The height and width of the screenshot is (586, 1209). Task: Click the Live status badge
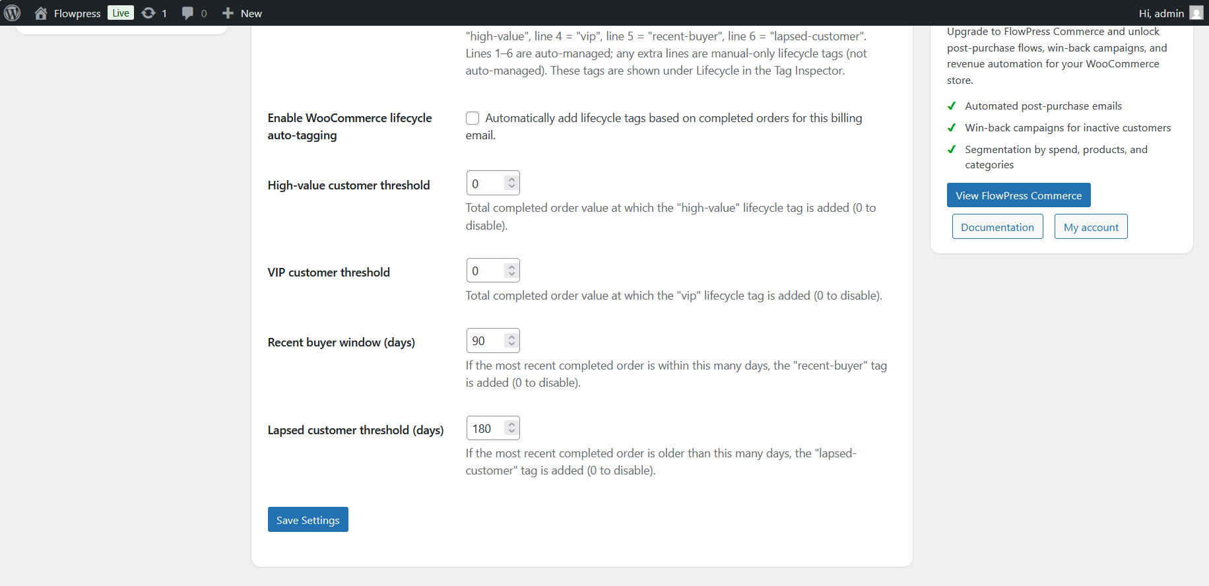point(121,13)
